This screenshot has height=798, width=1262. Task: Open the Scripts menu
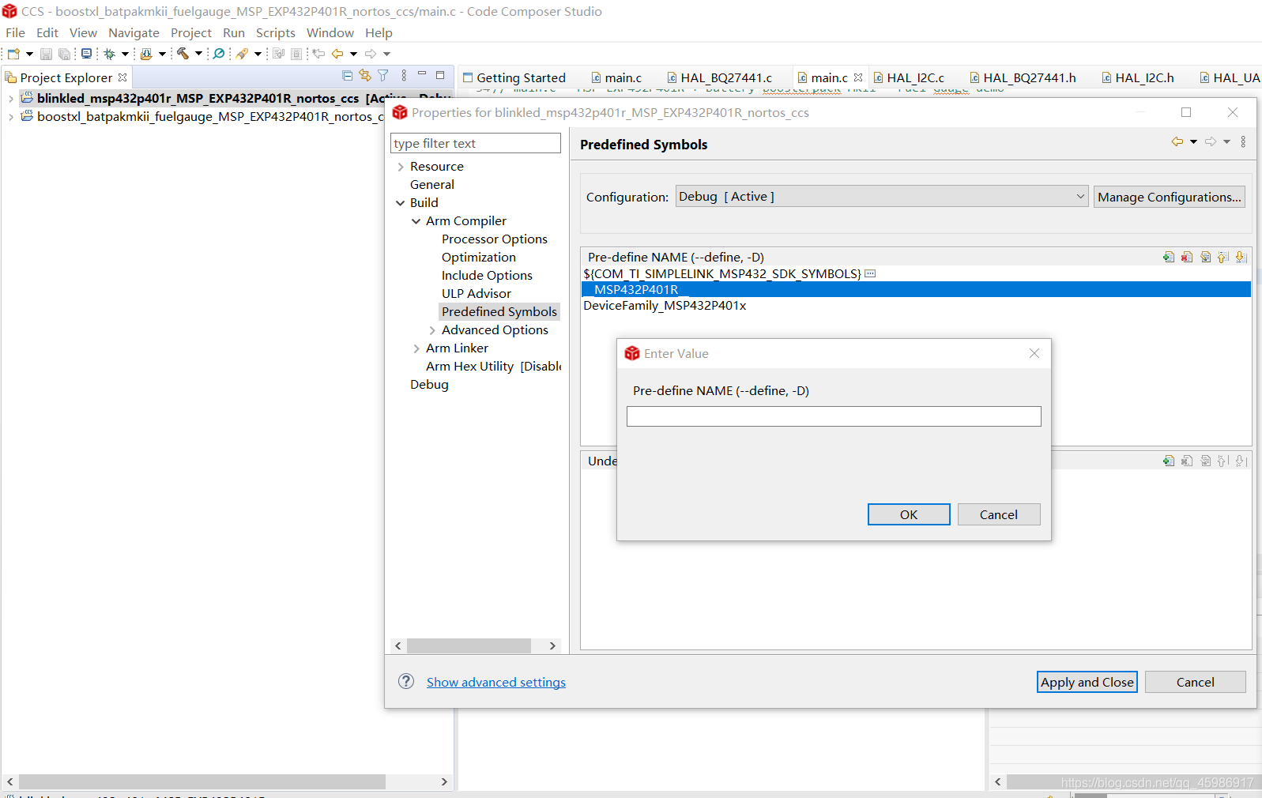276,32
